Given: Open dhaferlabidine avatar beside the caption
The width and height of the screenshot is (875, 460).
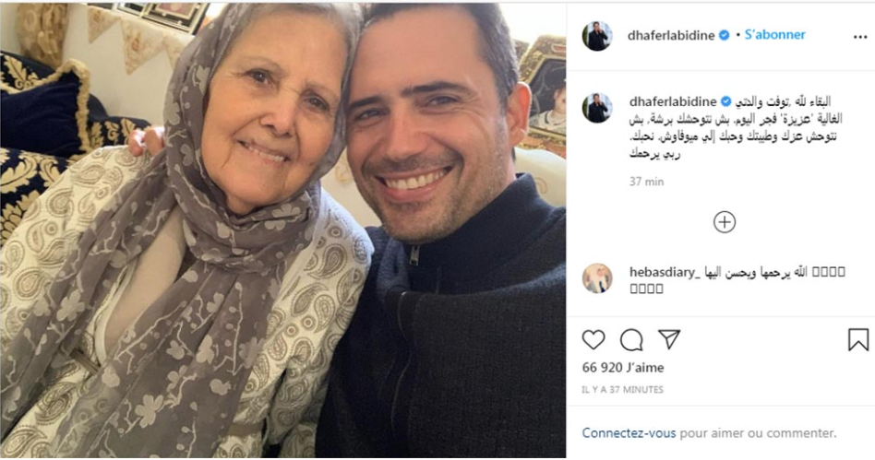Looking at the screenshot, I should [597, 108].
